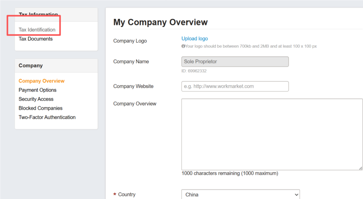Image resolution: width=363 pixels, height=199 pixels.
Task: Click the Company Logo form label
Action: [130, 41]
